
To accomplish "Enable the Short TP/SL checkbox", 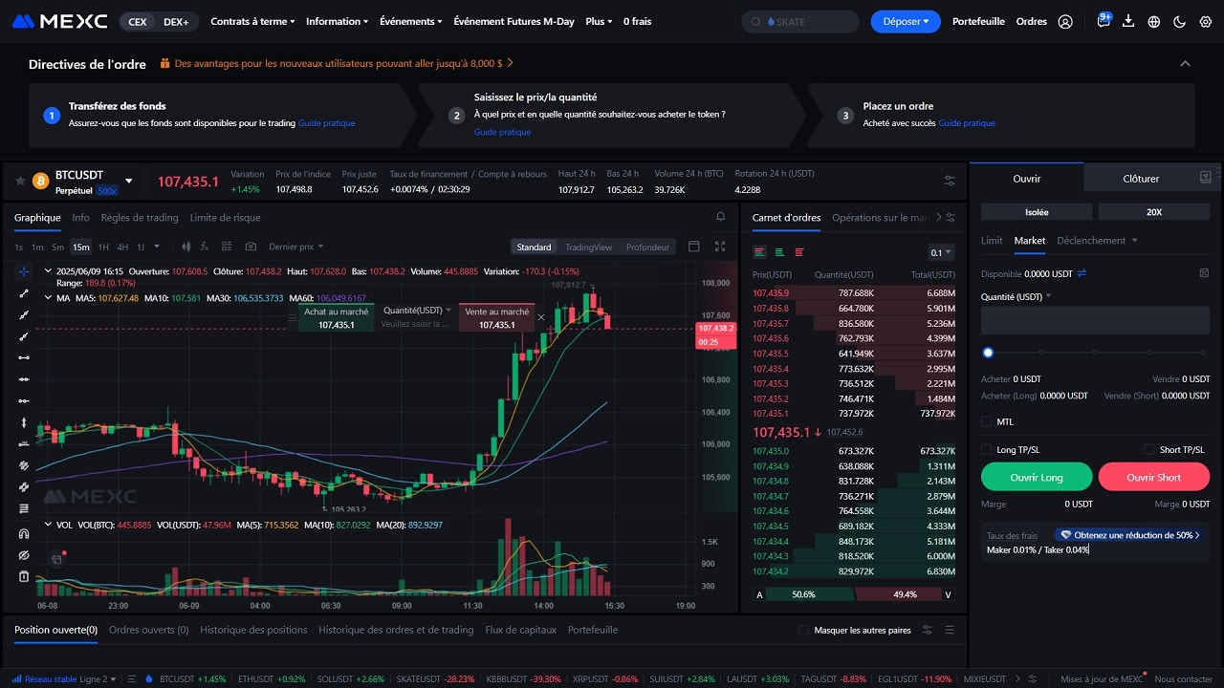I will pyautogui.click(x=1150, y=449).
